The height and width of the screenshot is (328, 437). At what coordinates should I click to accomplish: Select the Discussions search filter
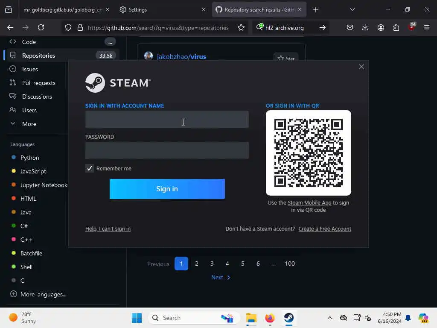point(37,97)
